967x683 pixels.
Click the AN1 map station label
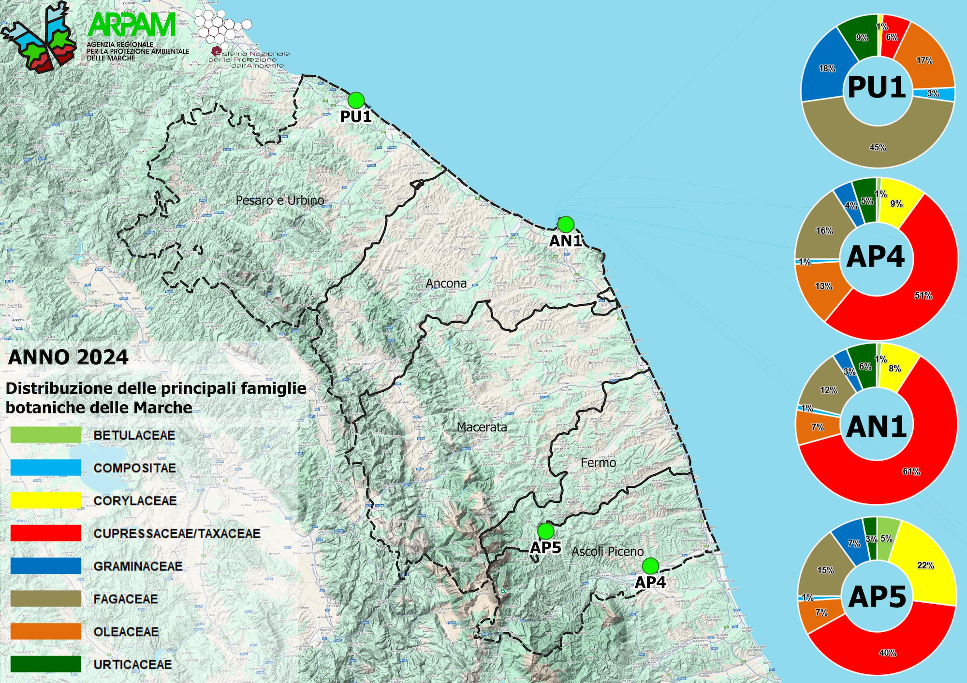coord(566,241)
